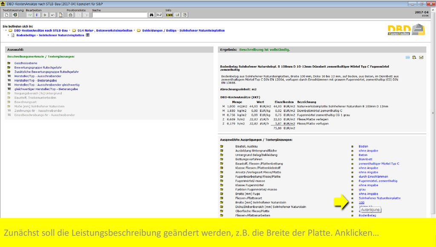The image size is (436, 247).
Task: Click the middle export icon in Ergebnis panel
Action: (414, 57)
